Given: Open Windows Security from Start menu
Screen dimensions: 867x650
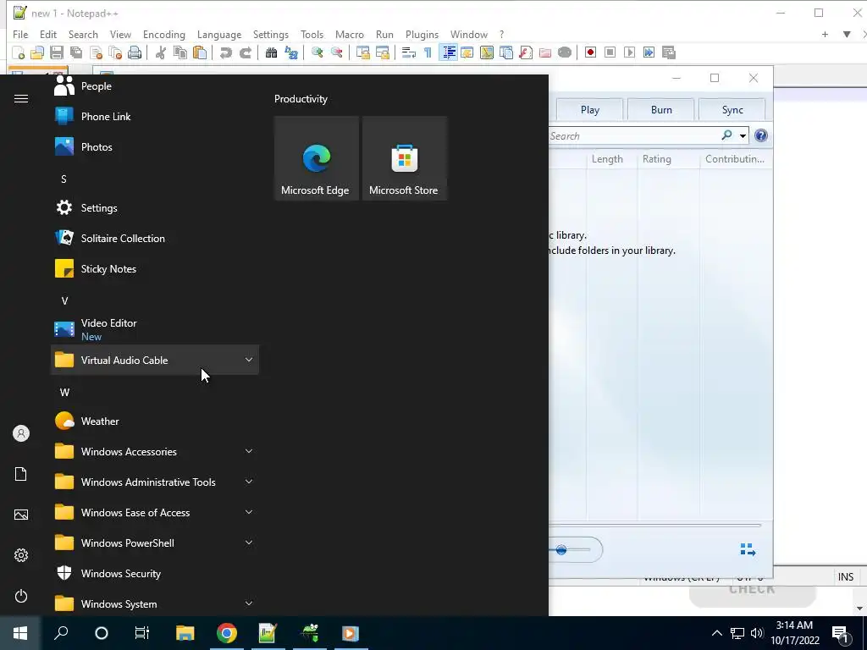Looking at the screenshot, I should tap(155, 573).
